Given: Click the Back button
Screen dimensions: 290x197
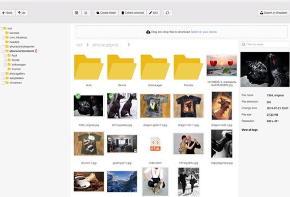Looking at the screenshot, I should point(8,13).
